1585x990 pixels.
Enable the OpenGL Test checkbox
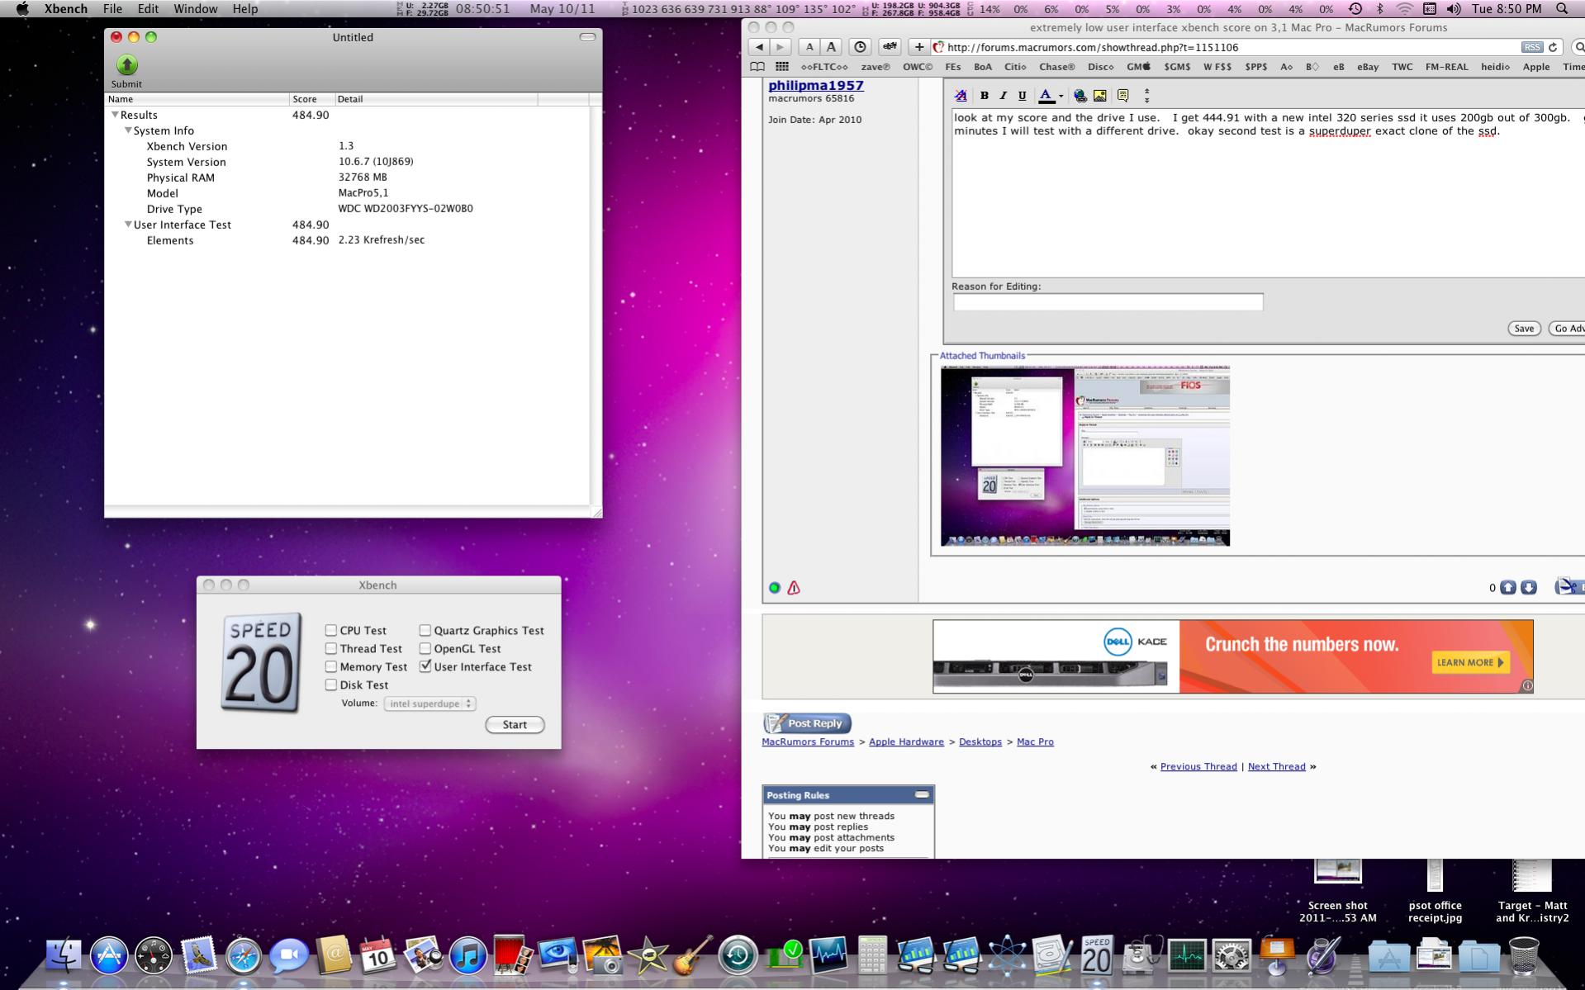[x=425, y=648]
